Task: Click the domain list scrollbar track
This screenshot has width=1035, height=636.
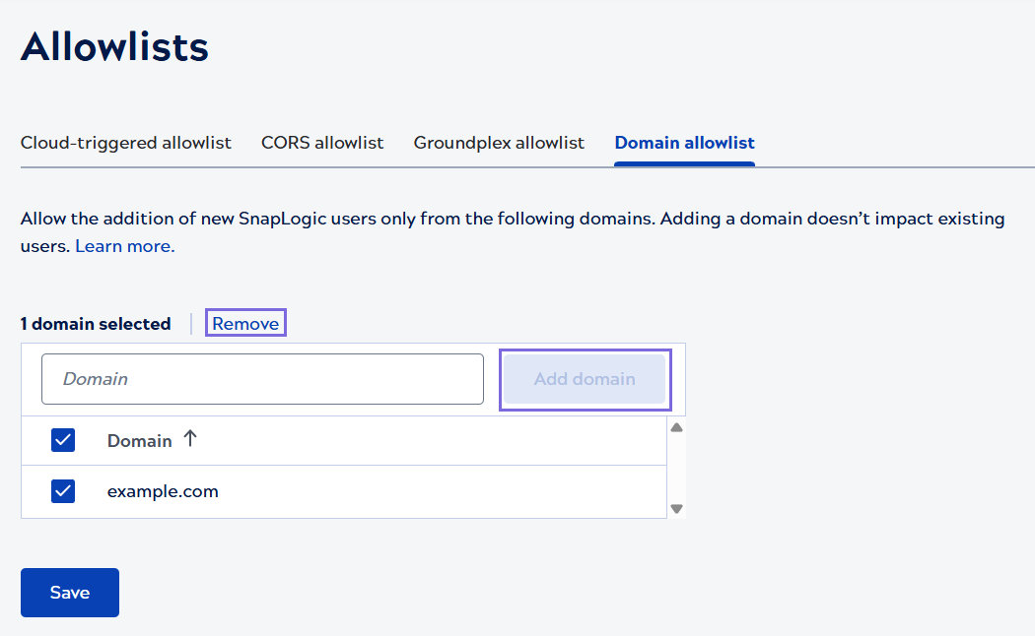Action: click(x=677, y=467)
